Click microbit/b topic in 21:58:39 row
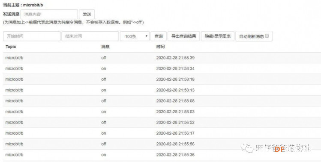321x162 pixels. [14, 58]
